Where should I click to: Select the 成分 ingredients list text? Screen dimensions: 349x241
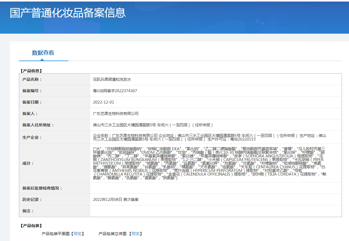point(210,163)
